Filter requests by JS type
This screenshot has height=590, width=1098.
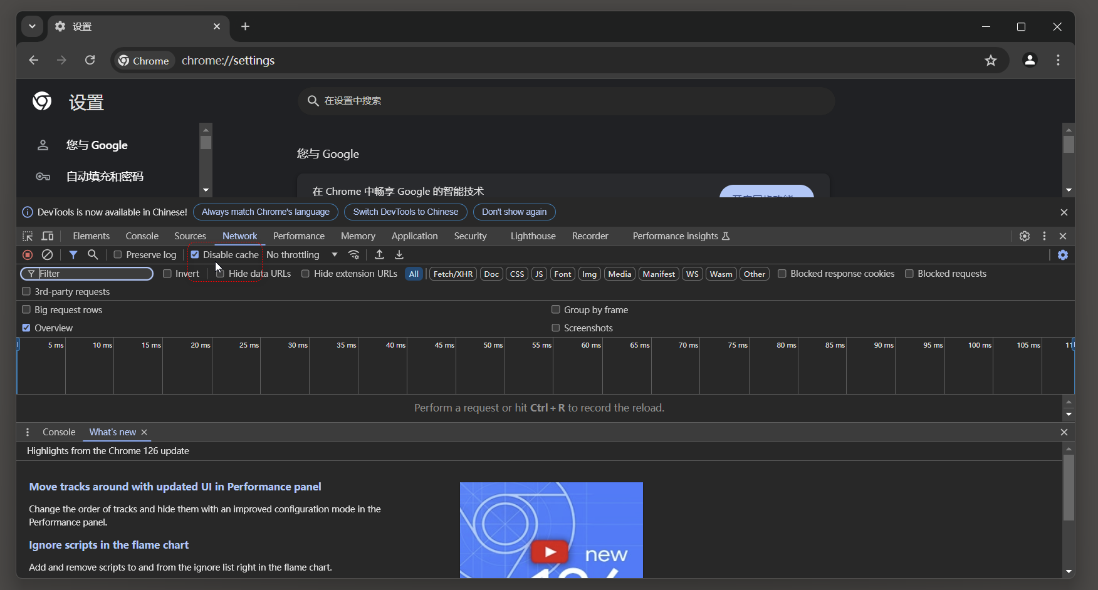point(539,274)
